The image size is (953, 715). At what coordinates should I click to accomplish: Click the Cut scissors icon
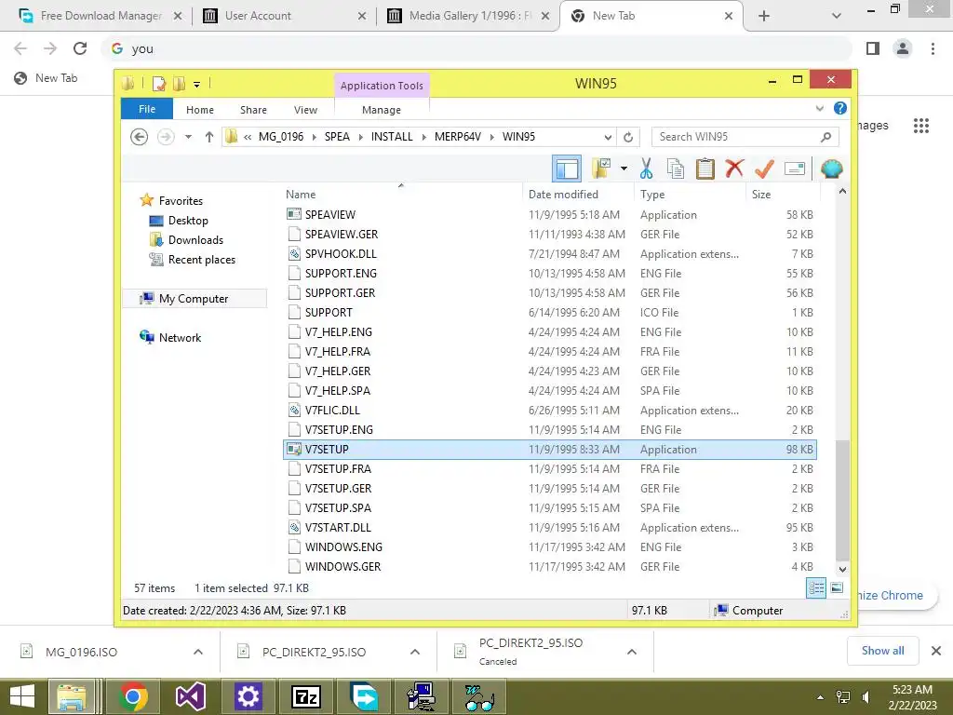(x=646, y=169)
